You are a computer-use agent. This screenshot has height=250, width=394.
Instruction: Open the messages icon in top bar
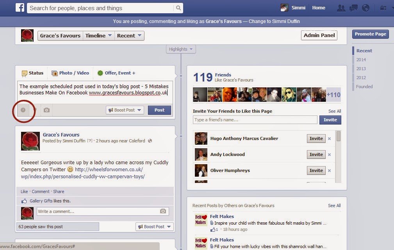tap(353, 8)
